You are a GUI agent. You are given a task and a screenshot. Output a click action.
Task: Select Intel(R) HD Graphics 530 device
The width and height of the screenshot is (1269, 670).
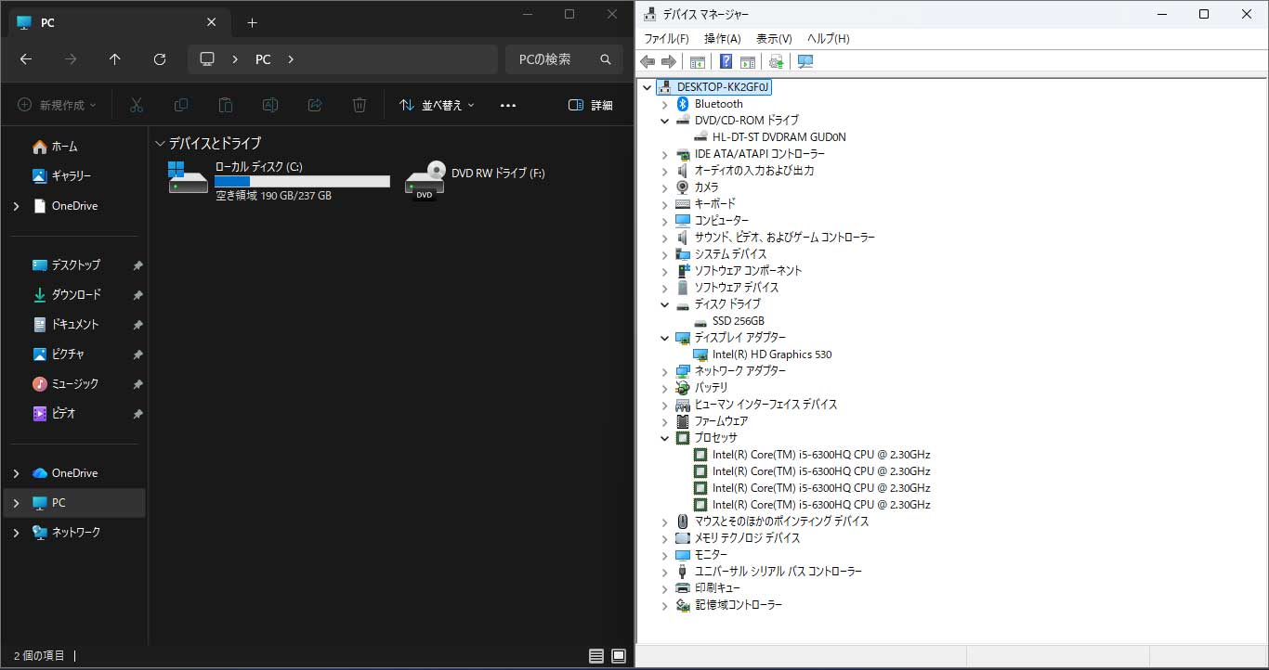[x=771, y=354]
